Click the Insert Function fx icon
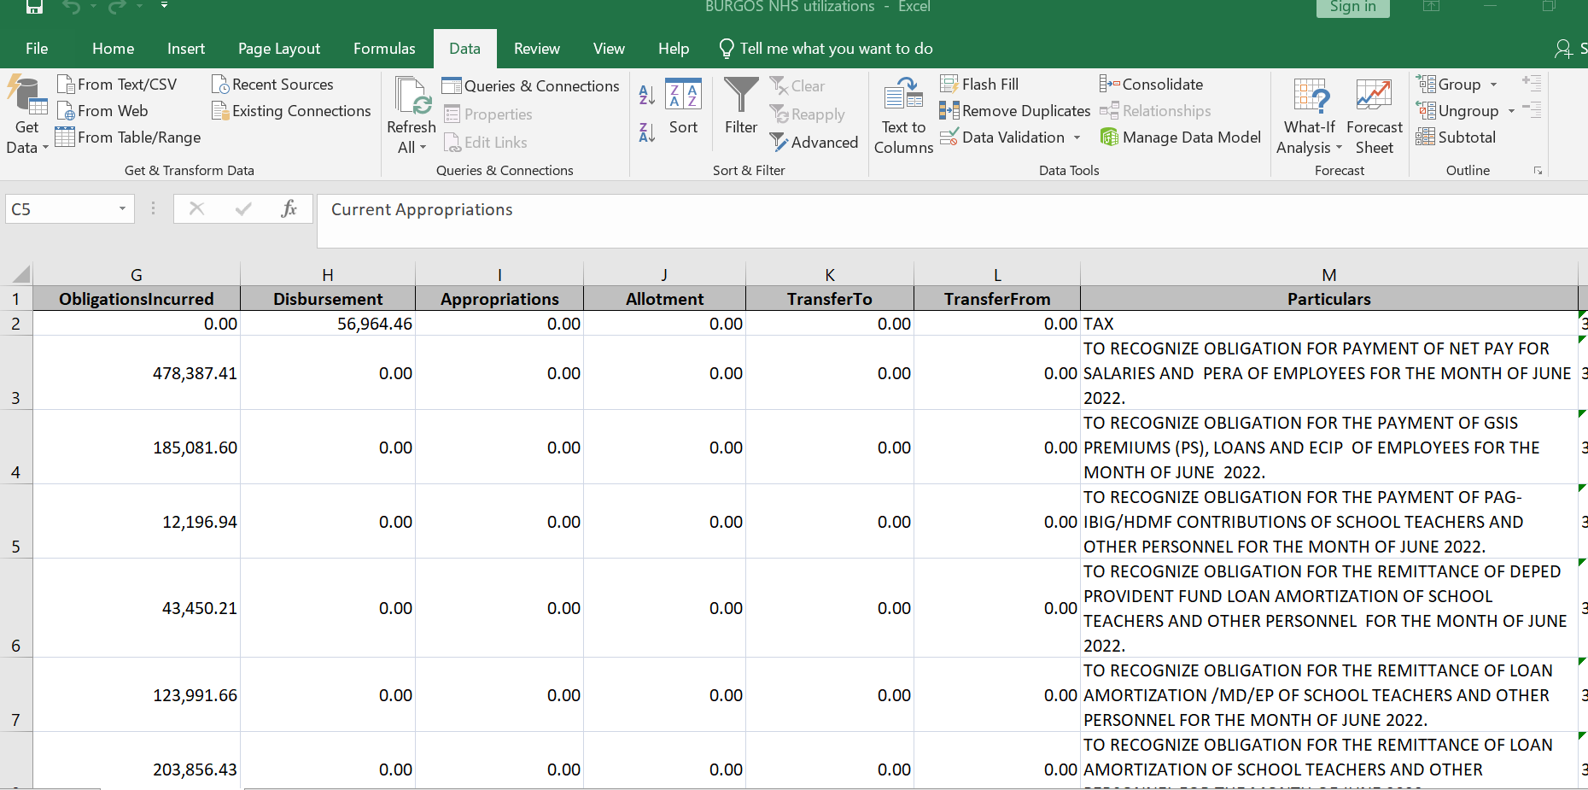The height and width of the screenshot is (790, 1588). [x=289, y=208]
